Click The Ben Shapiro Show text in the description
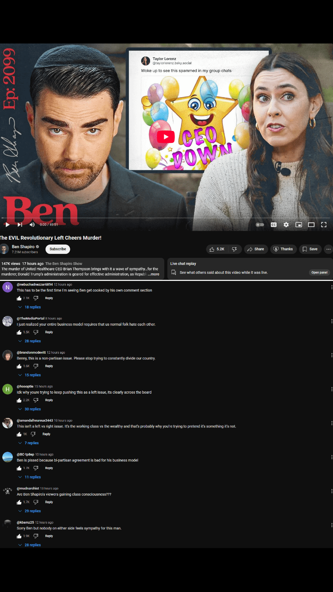Image resolution: width=333 pixels, height=592 pixels. 64,264
